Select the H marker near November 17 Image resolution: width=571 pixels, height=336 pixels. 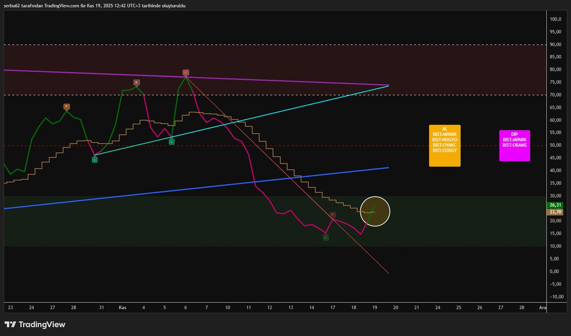click(333, 215)
